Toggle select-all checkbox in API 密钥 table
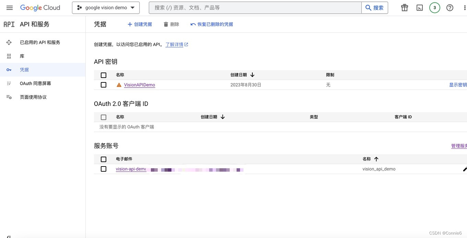This screenshot has height=238, width=467. click(104, 75)
